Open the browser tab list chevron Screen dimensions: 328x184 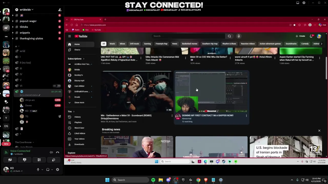67,19
